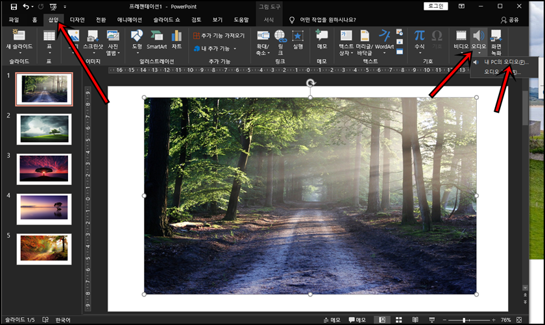
Task: Click the 스크린샷 (Screenshot) icon
Action: (92, 36)
